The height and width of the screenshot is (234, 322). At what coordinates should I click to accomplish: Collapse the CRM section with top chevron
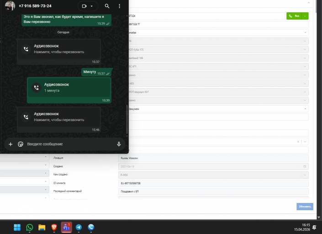[x=308, y=3]
